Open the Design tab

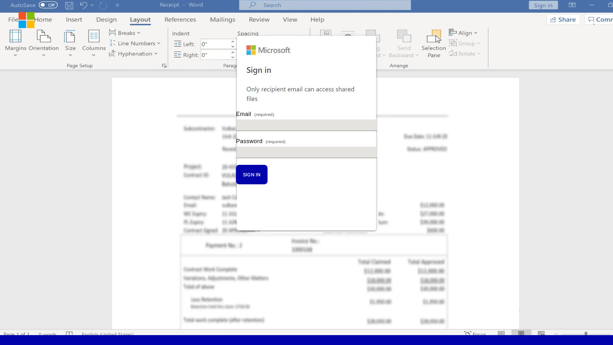(x=106, y=19)
